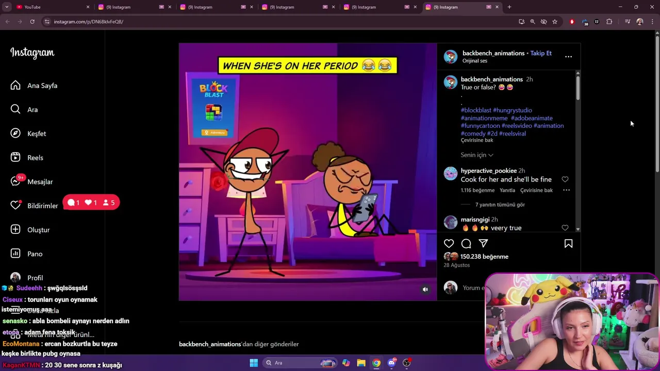Reload the page with the browser refresh icon
660x371 pixels.
(x=32, y=22)
